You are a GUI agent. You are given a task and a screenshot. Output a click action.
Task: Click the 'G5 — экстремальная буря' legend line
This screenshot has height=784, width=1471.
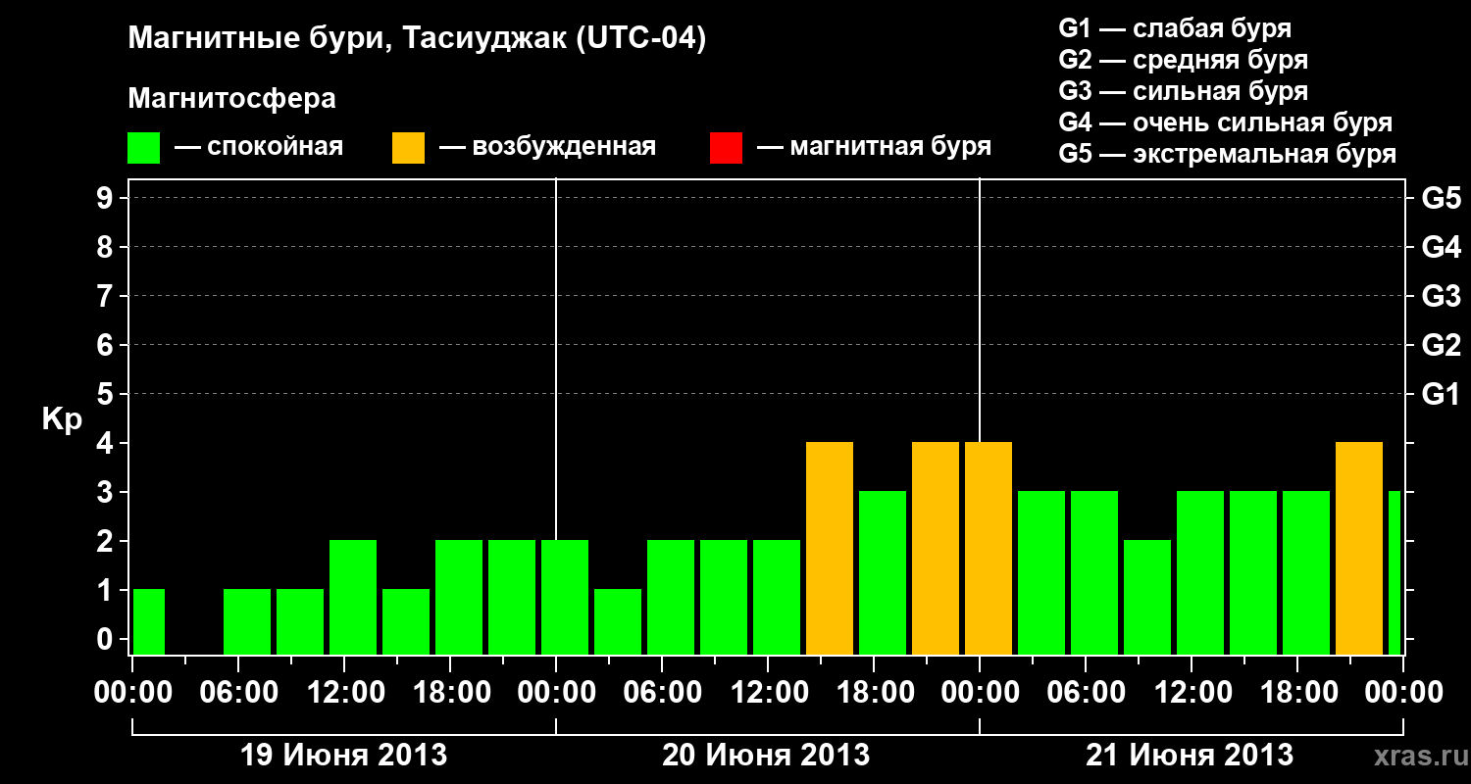tap(1227, 154)
